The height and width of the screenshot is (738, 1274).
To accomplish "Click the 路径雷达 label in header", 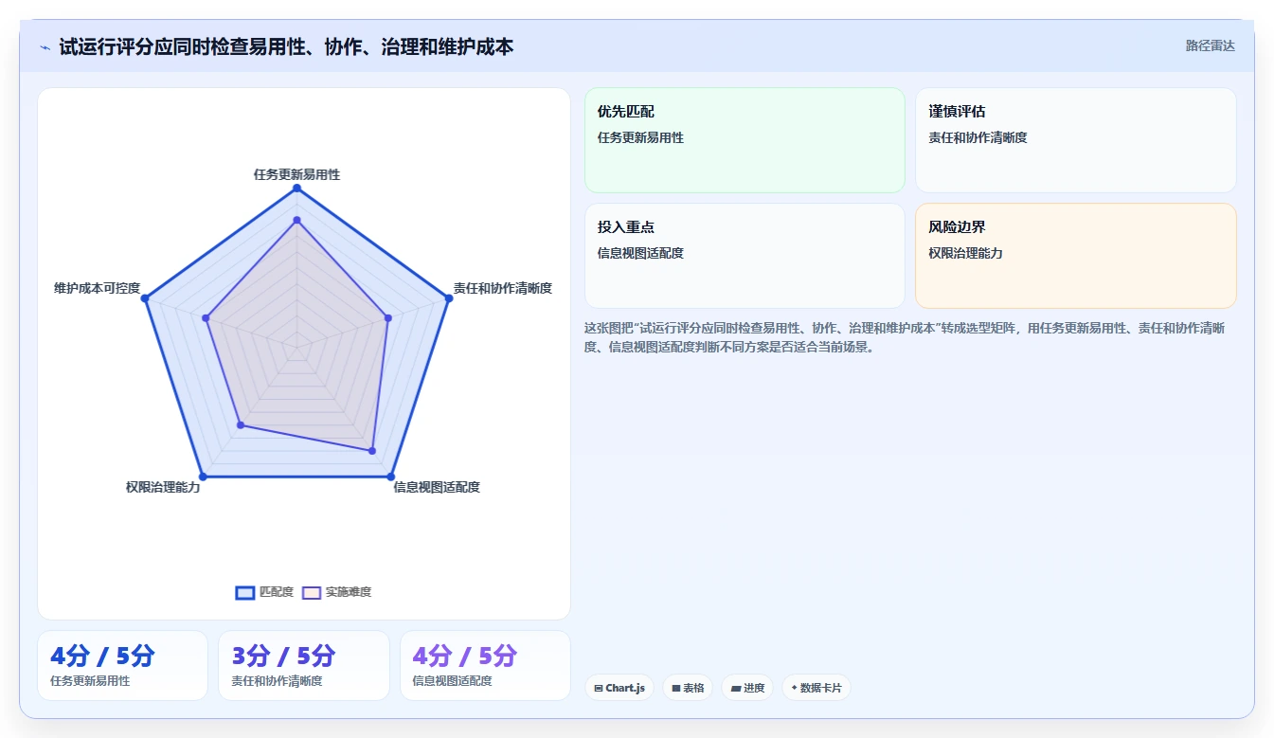I will pyautogui.click(x=1210, y=45).
